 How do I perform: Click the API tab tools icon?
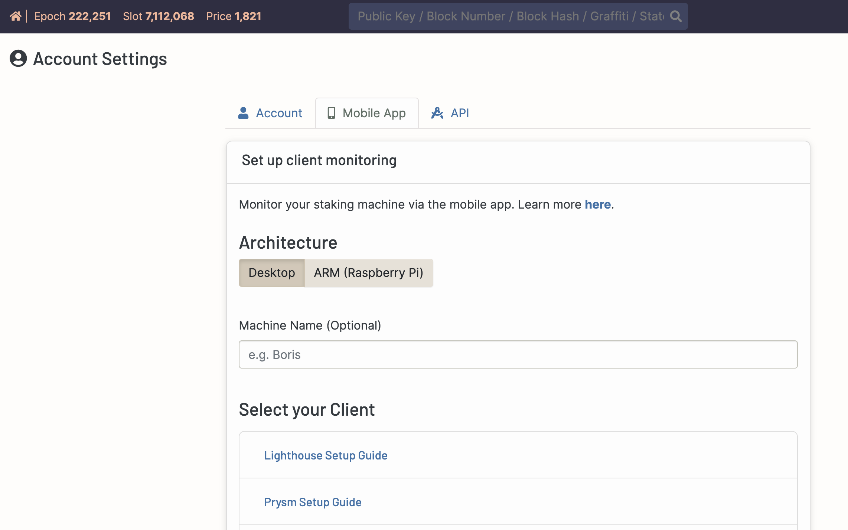click(x=437, y=113)
